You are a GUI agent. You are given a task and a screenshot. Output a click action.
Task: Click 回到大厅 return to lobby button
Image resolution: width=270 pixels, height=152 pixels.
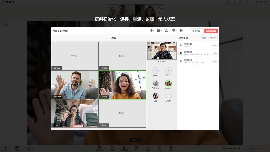[x=196, y=31]
